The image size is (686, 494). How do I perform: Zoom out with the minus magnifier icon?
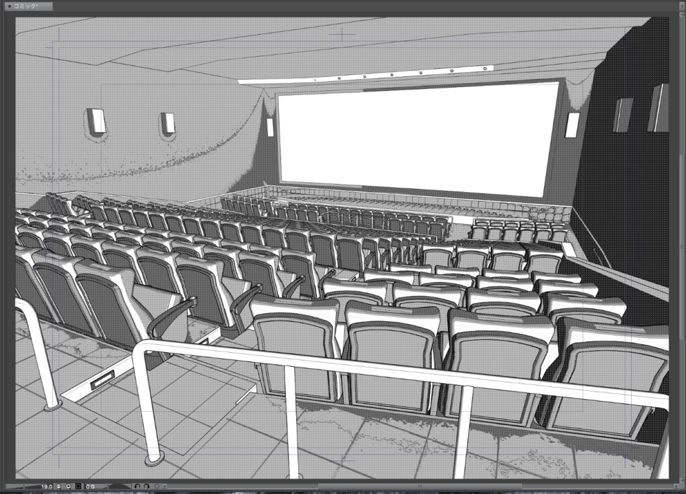pyautogui.click(x=58, y=486)
